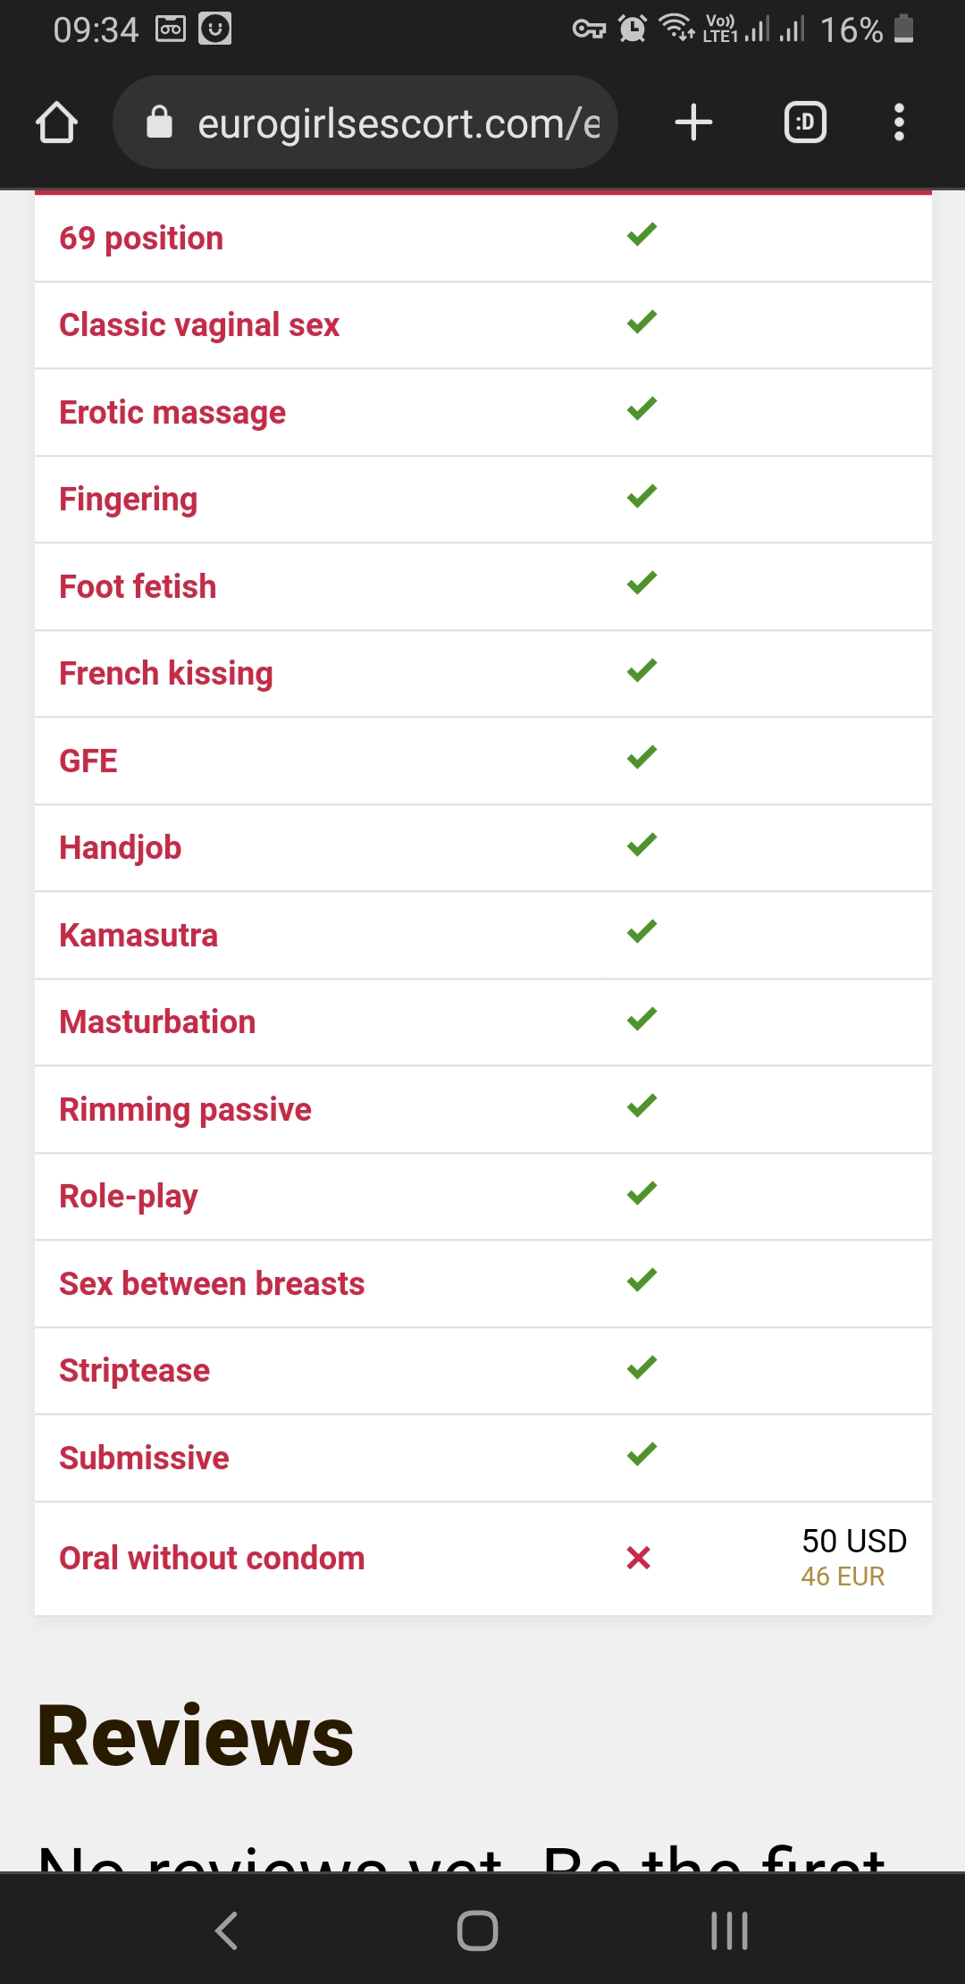The width and height of the screenshot is (965, 1984).
Task: Tap the Reviews section heading
Action: (196, 1736)
